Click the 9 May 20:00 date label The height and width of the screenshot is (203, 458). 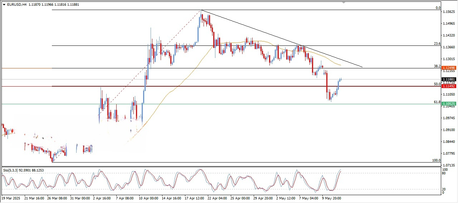tap(331, 198)
